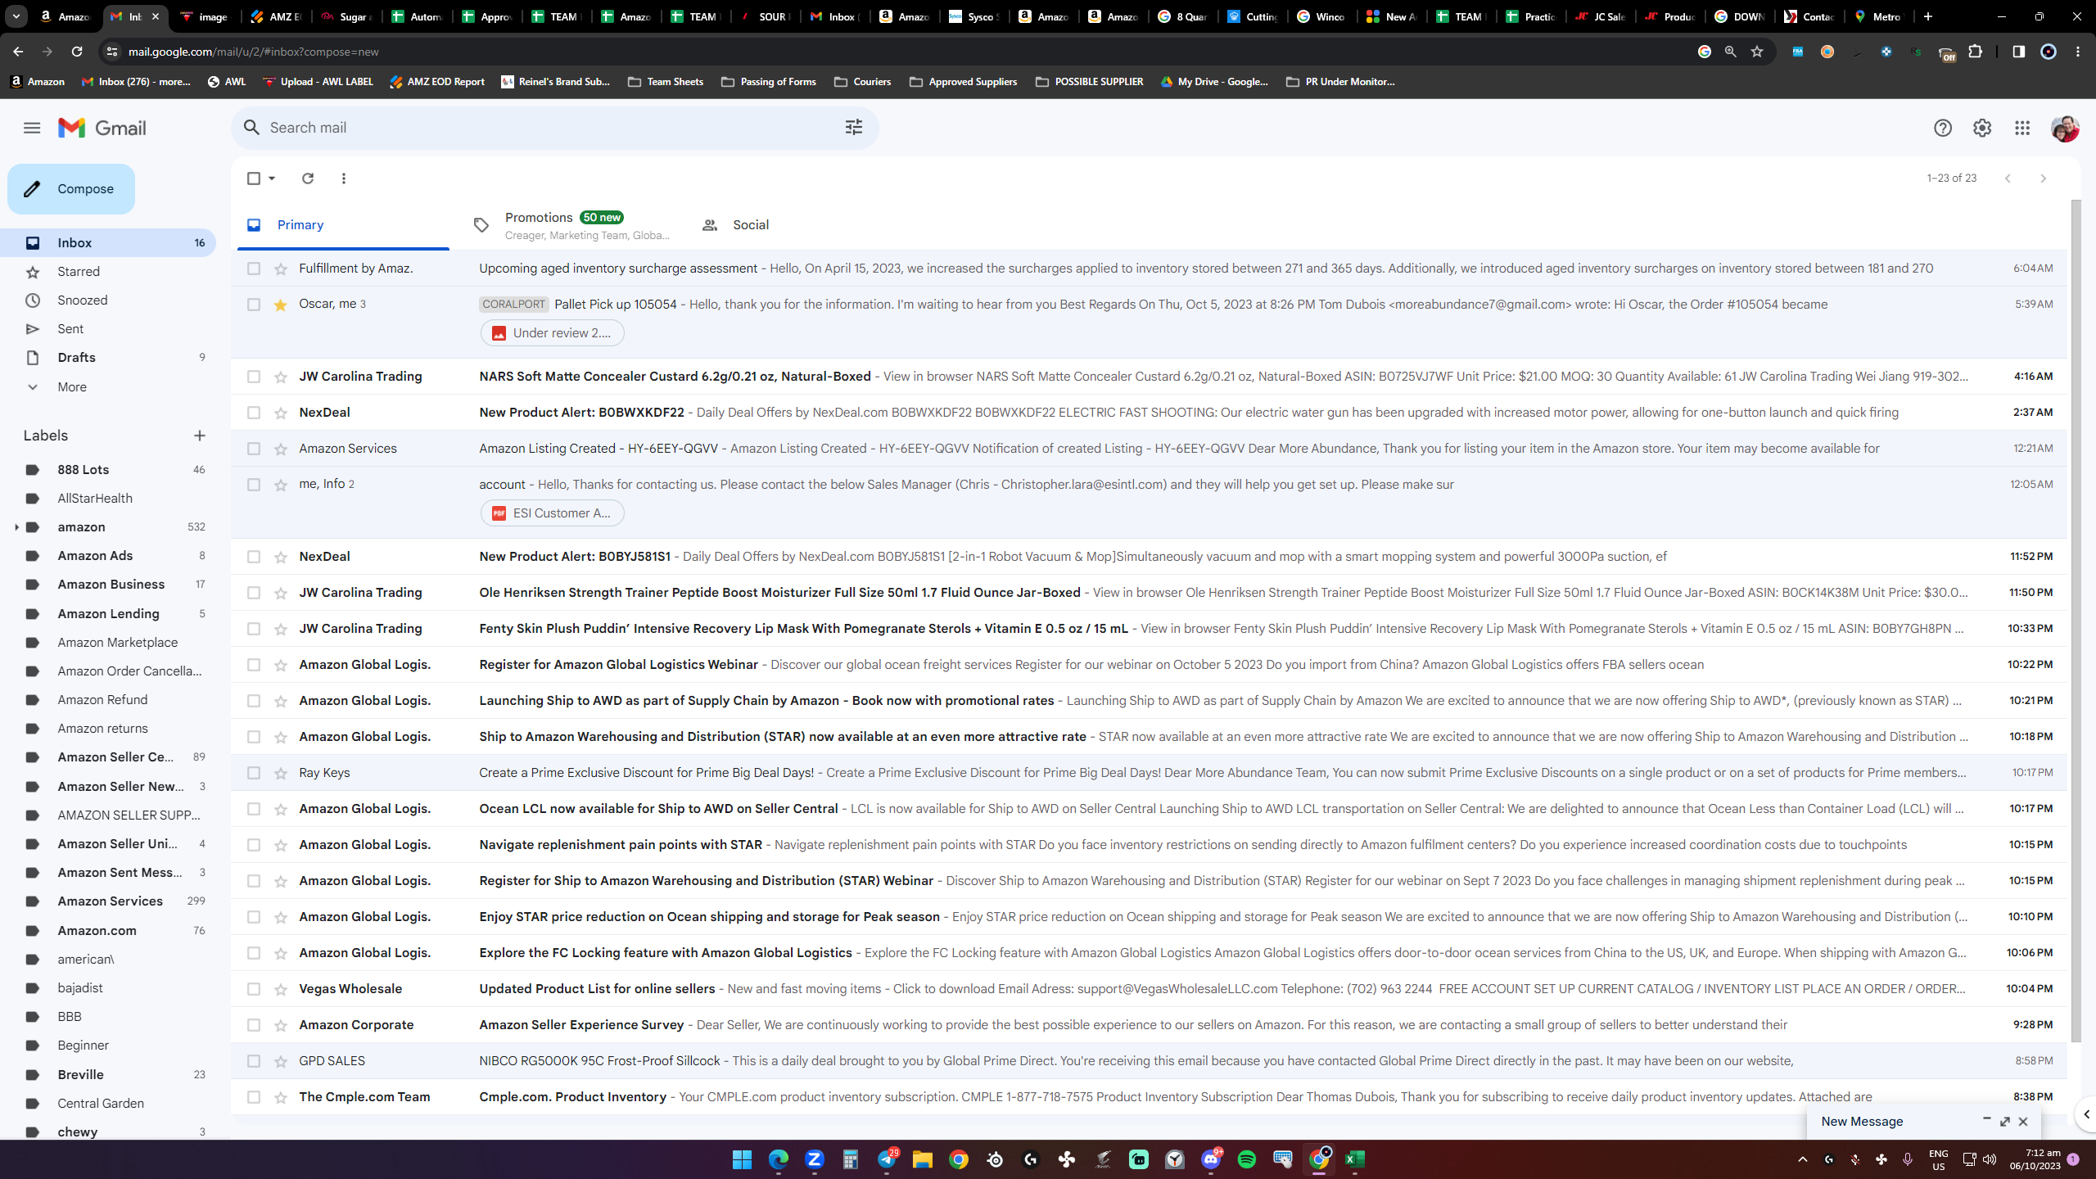Check the GPD SALES email checkbox
2096x1179 pixels.
coord(254,1061)
